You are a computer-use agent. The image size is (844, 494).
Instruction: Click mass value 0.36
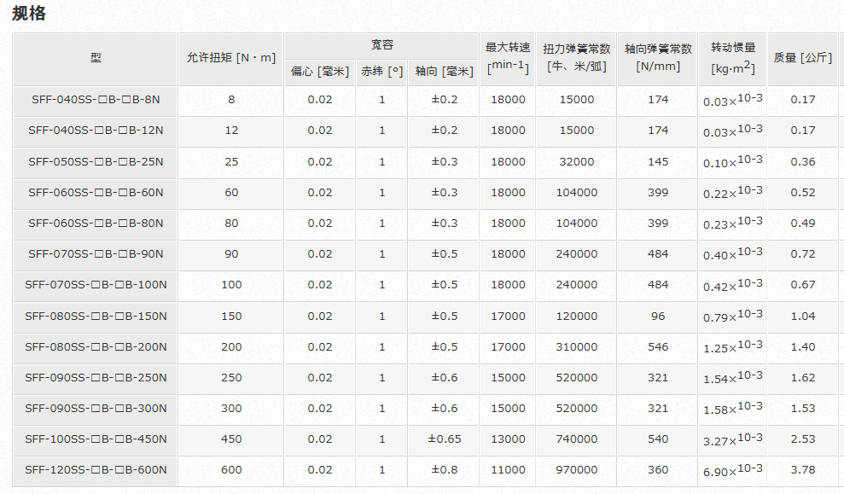coord(803,162)
